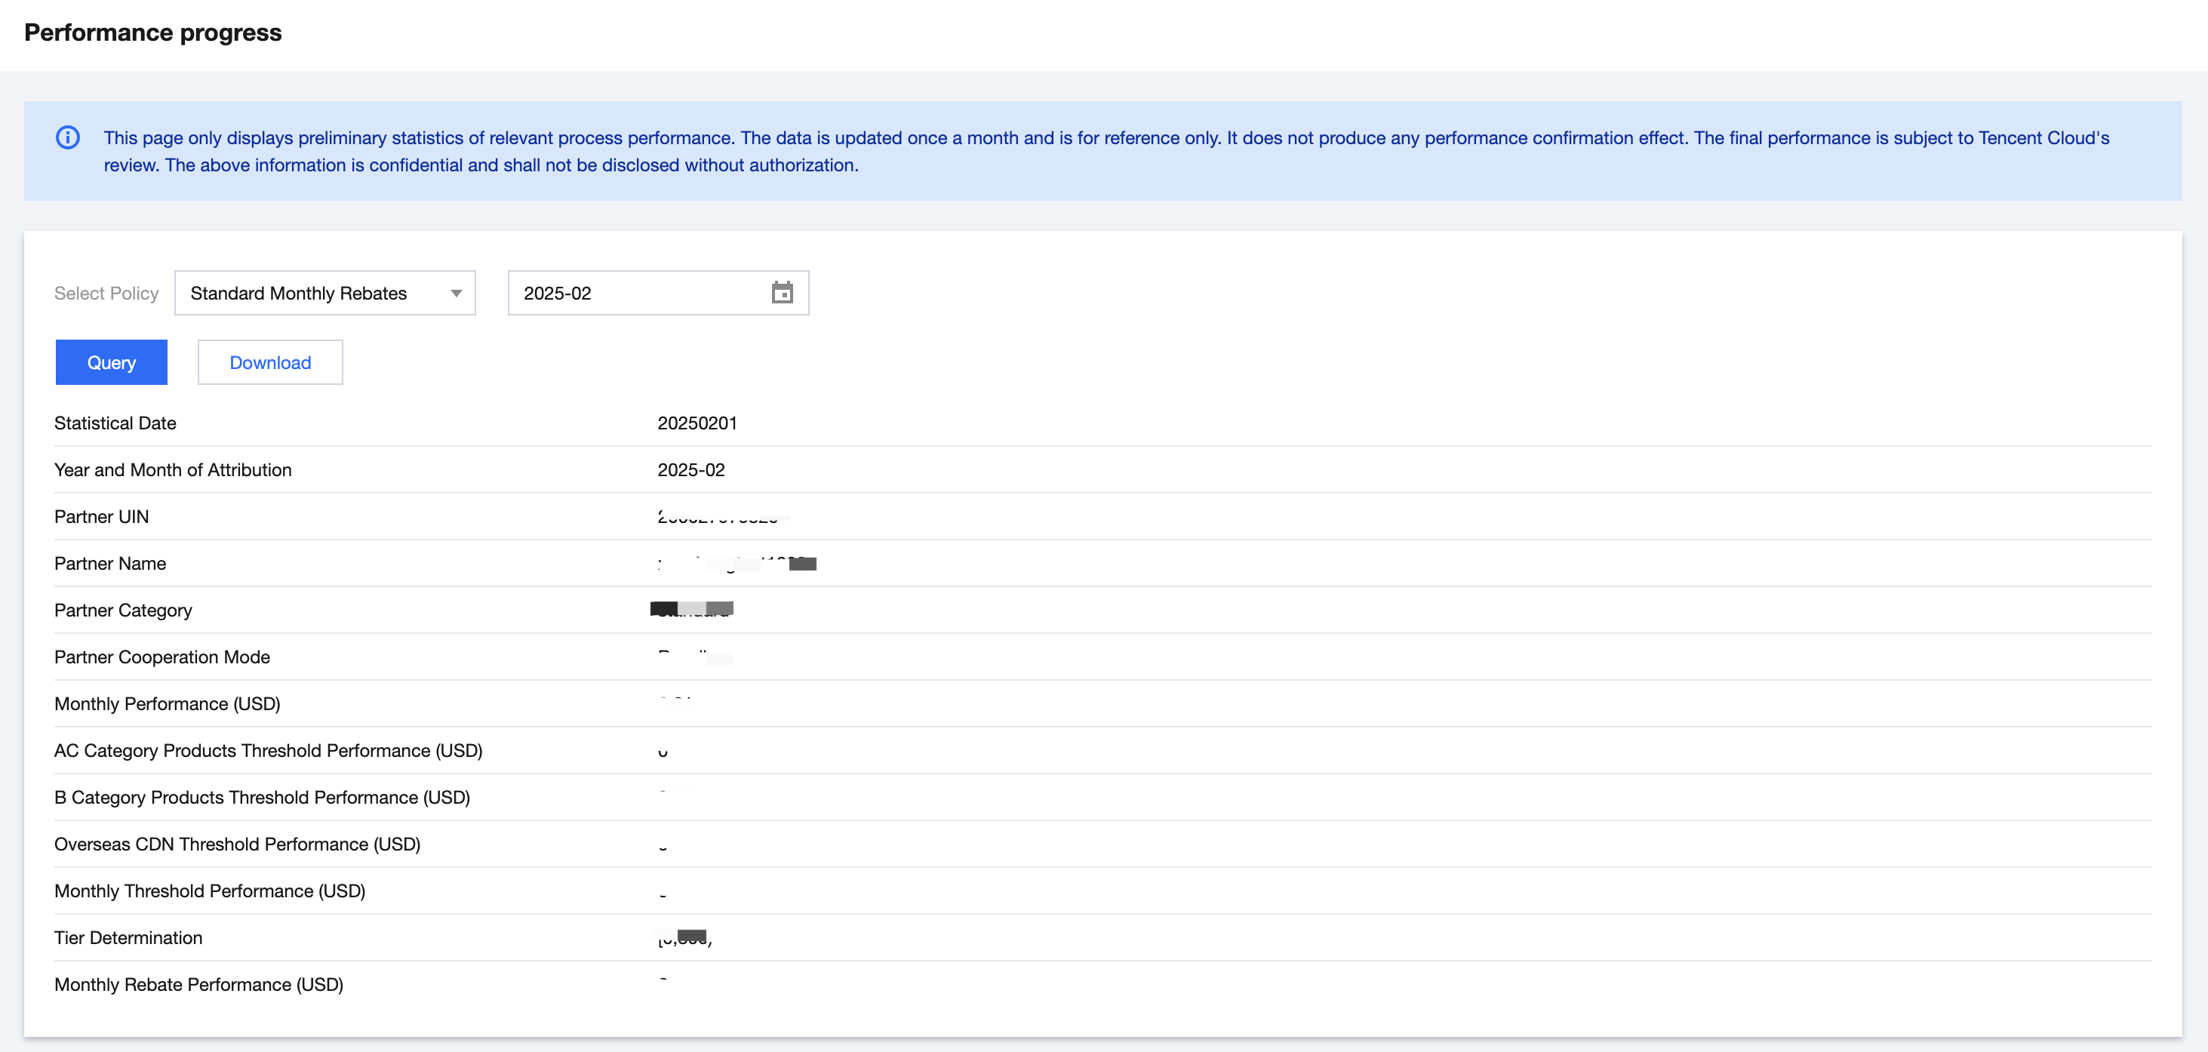The image size is (2208, 1052).
Task: Click the Query button
Action: click(112, 361)
